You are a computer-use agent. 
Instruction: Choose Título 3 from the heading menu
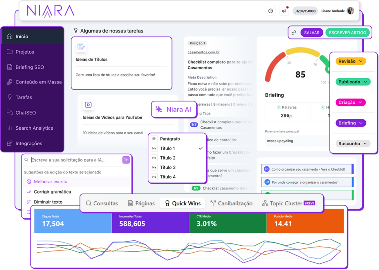(177, 167)
